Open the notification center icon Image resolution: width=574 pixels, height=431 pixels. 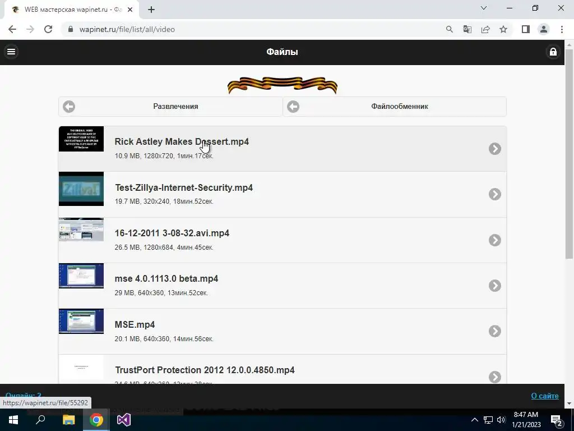point(556,420)
